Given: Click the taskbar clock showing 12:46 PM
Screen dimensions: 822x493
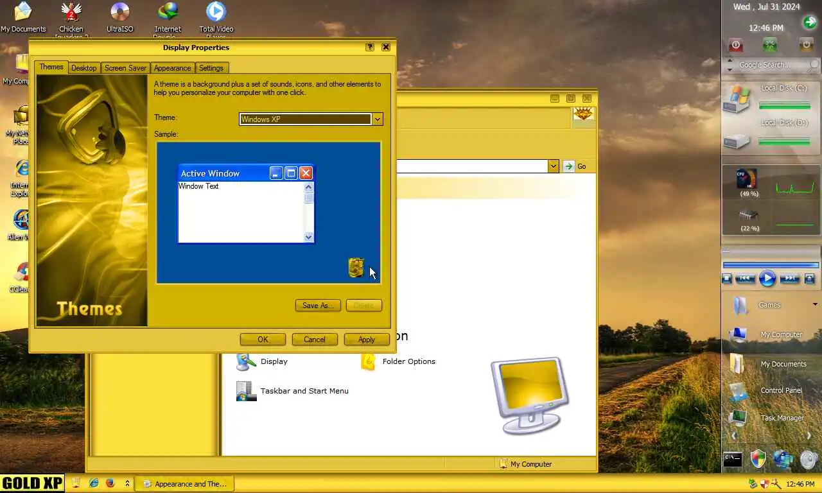Looking at the screenshot, I should 800,484.
